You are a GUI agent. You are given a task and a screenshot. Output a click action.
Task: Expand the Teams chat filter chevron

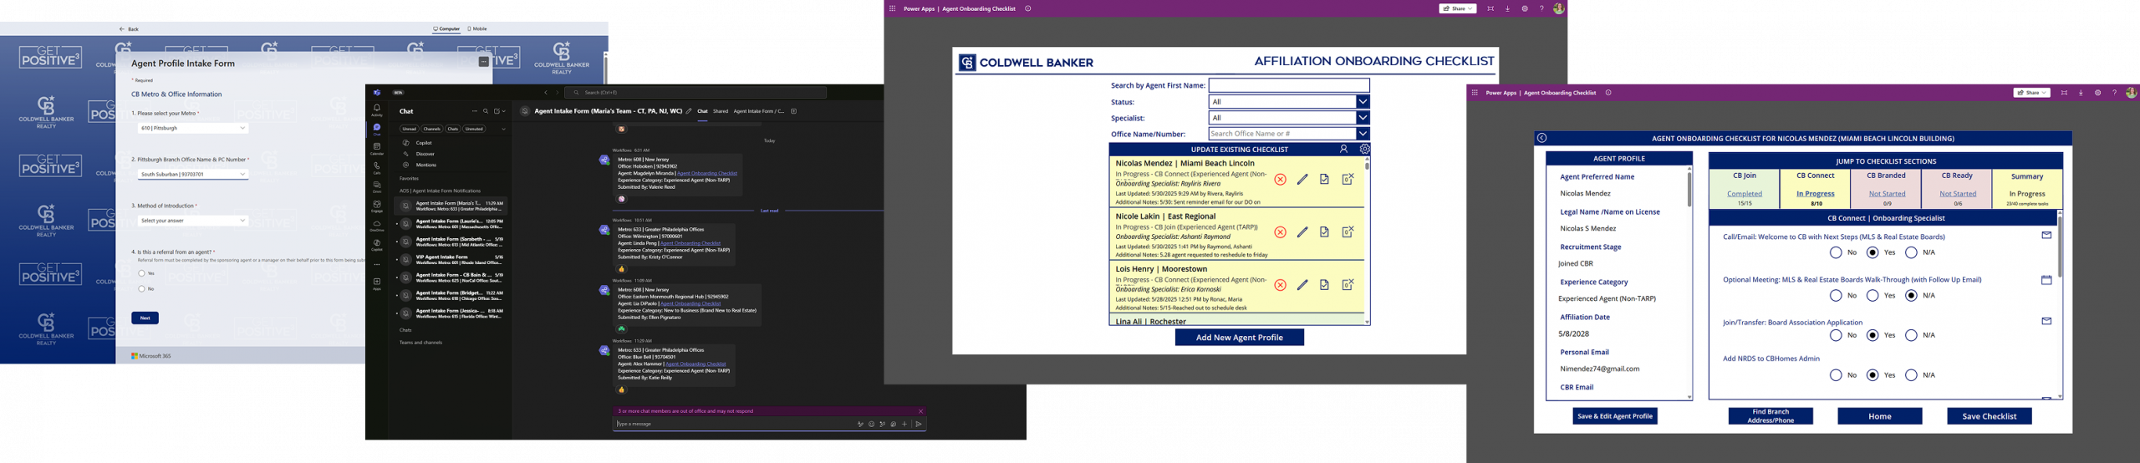coord(503,129)
